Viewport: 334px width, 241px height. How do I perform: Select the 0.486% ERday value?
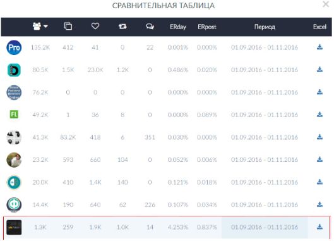pyautogui.click(x=178, y=70)
